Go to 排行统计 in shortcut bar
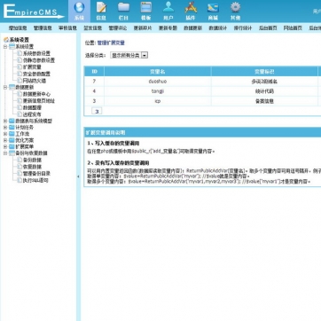This screenshot has height=321, width=321. [x=243, y=28]
